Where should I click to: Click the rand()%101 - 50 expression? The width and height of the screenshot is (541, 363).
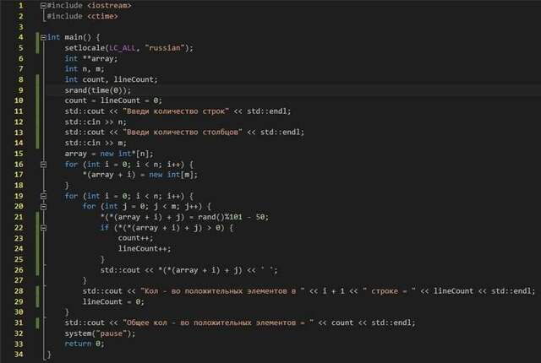(x=231, y=217)
